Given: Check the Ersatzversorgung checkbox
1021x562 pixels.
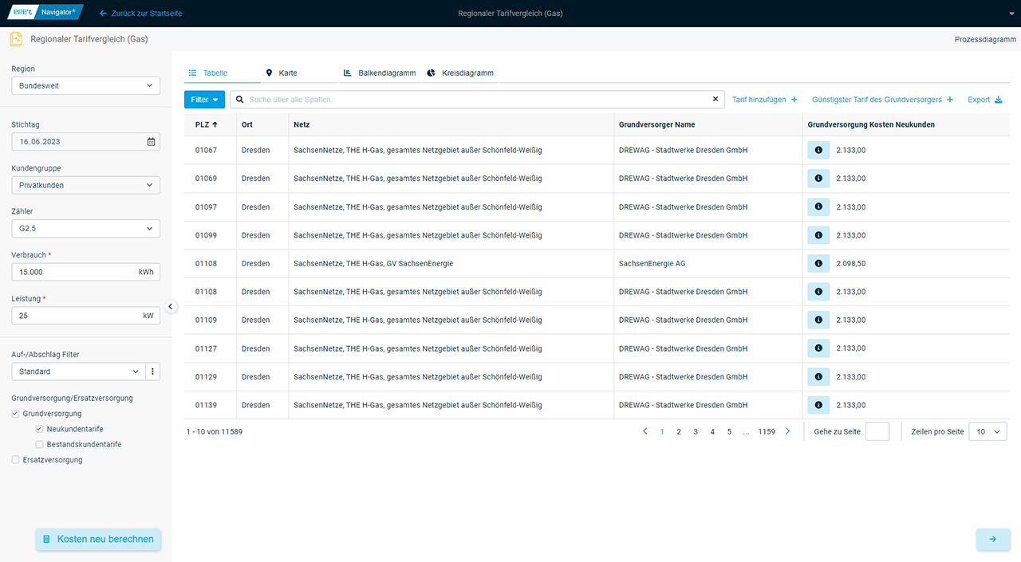Looking at the screenshot, I should pos(16,460).
